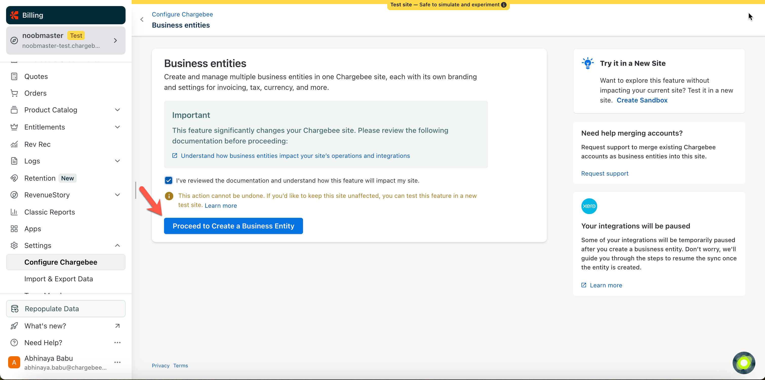Click Proceed to Create a Business Entity
The image size is (765, 380).
tap(233, 226)
